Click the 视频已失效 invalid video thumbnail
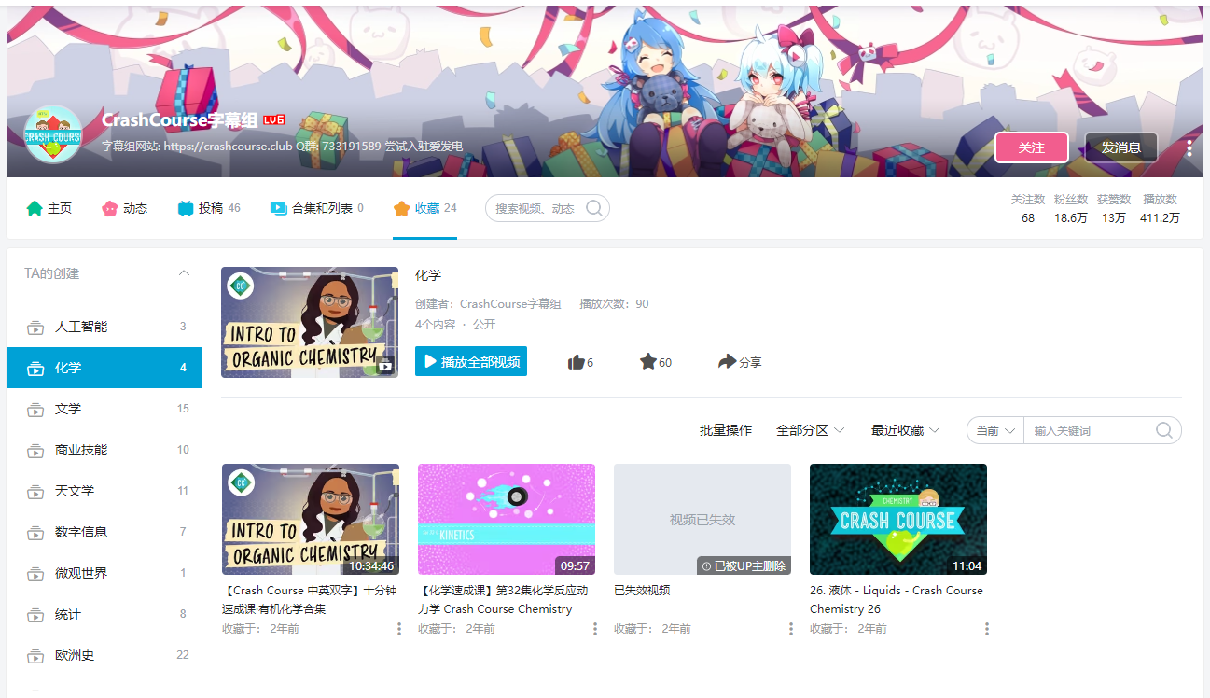 click(702, 520)
